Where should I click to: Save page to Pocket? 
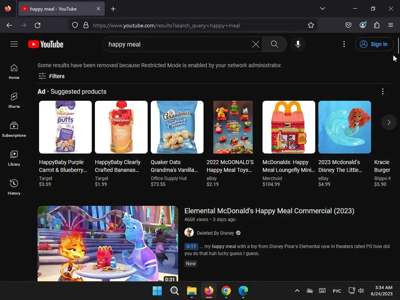click(x=348, y=25)
